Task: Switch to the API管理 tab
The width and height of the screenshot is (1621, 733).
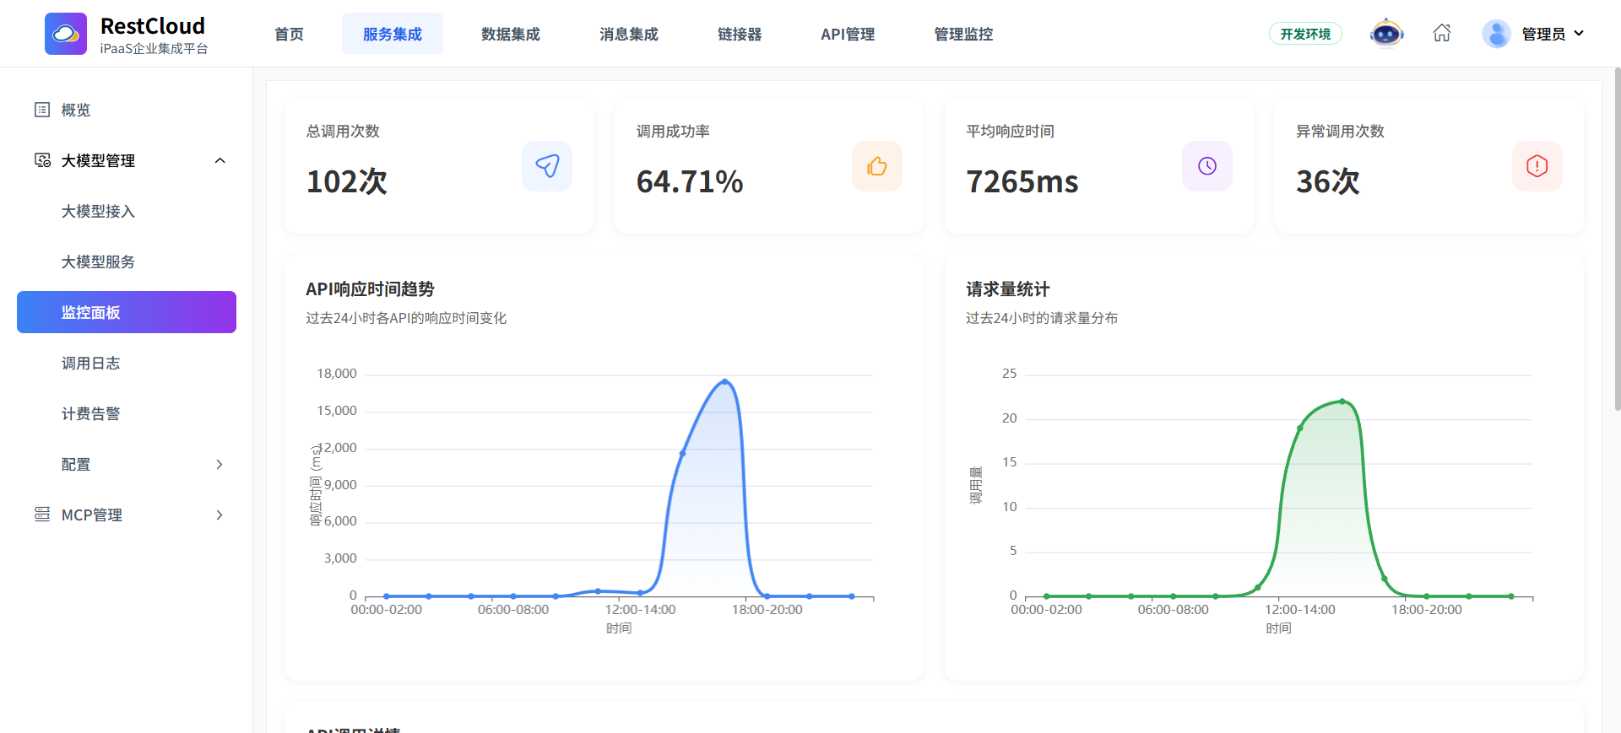Action: (848, 34)
